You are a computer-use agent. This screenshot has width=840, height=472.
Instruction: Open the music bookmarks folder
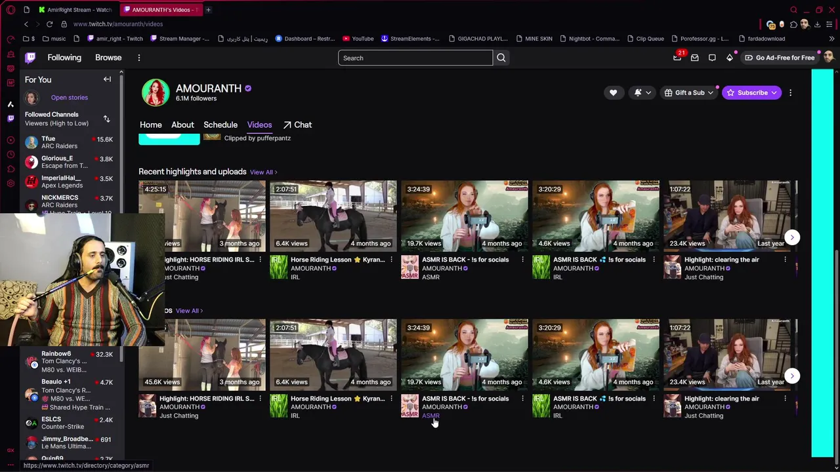[x=54, y=39]
